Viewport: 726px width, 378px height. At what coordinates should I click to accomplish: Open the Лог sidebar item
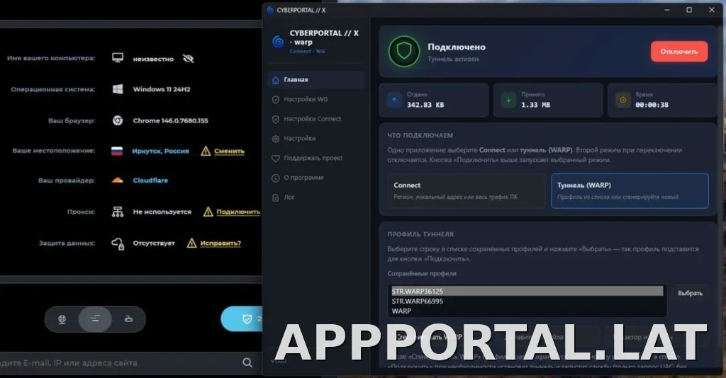[x=316, y=197]
